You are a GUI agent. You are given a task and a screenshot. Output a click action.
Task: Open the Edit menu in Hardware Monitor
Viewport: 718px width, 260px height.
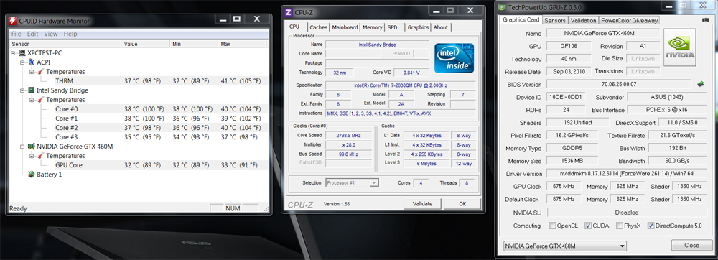click(x=32, y=34)
